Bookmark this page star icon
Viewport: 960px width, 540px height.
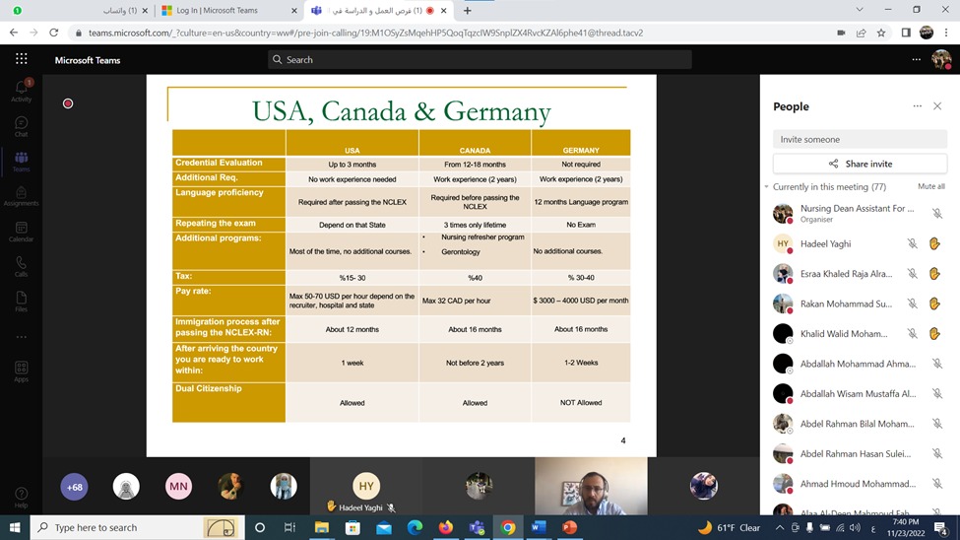(x=881, y=34)
